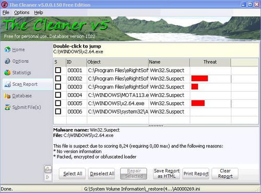Screen dimensions: 261x193
Task: Tick checkbox for item 00003
Action: click(x=58, y=87)
